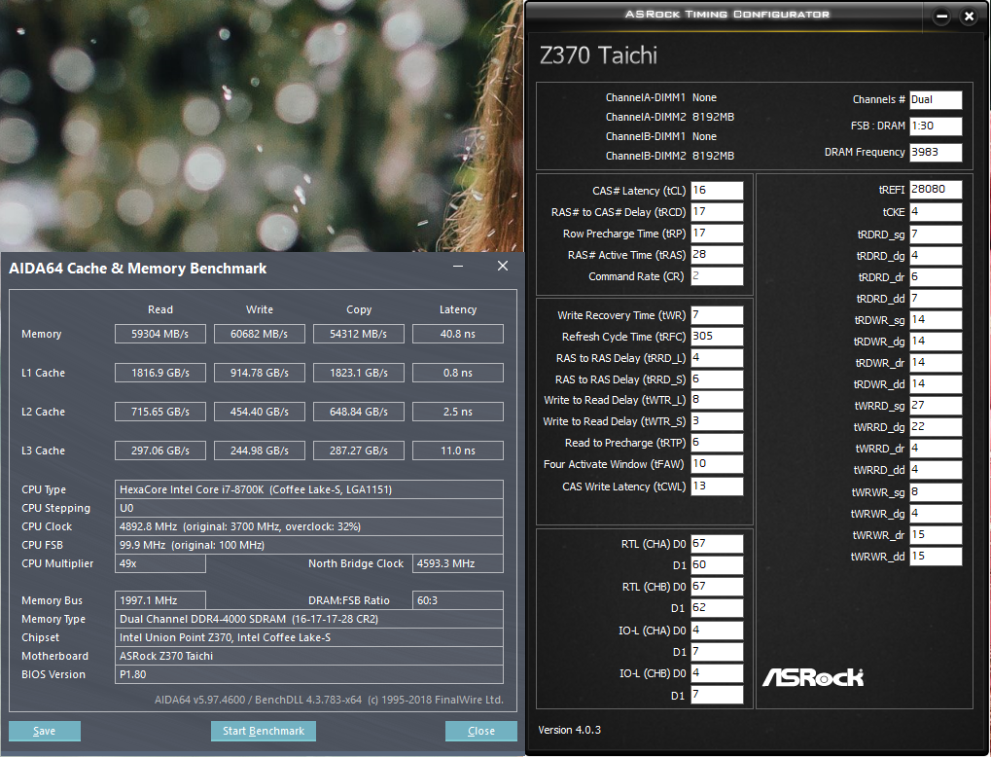Screen dimensions: 991x757
Task: Select the DRAM Frequency field
Action: pyautogui.click(x=936, y=152)
